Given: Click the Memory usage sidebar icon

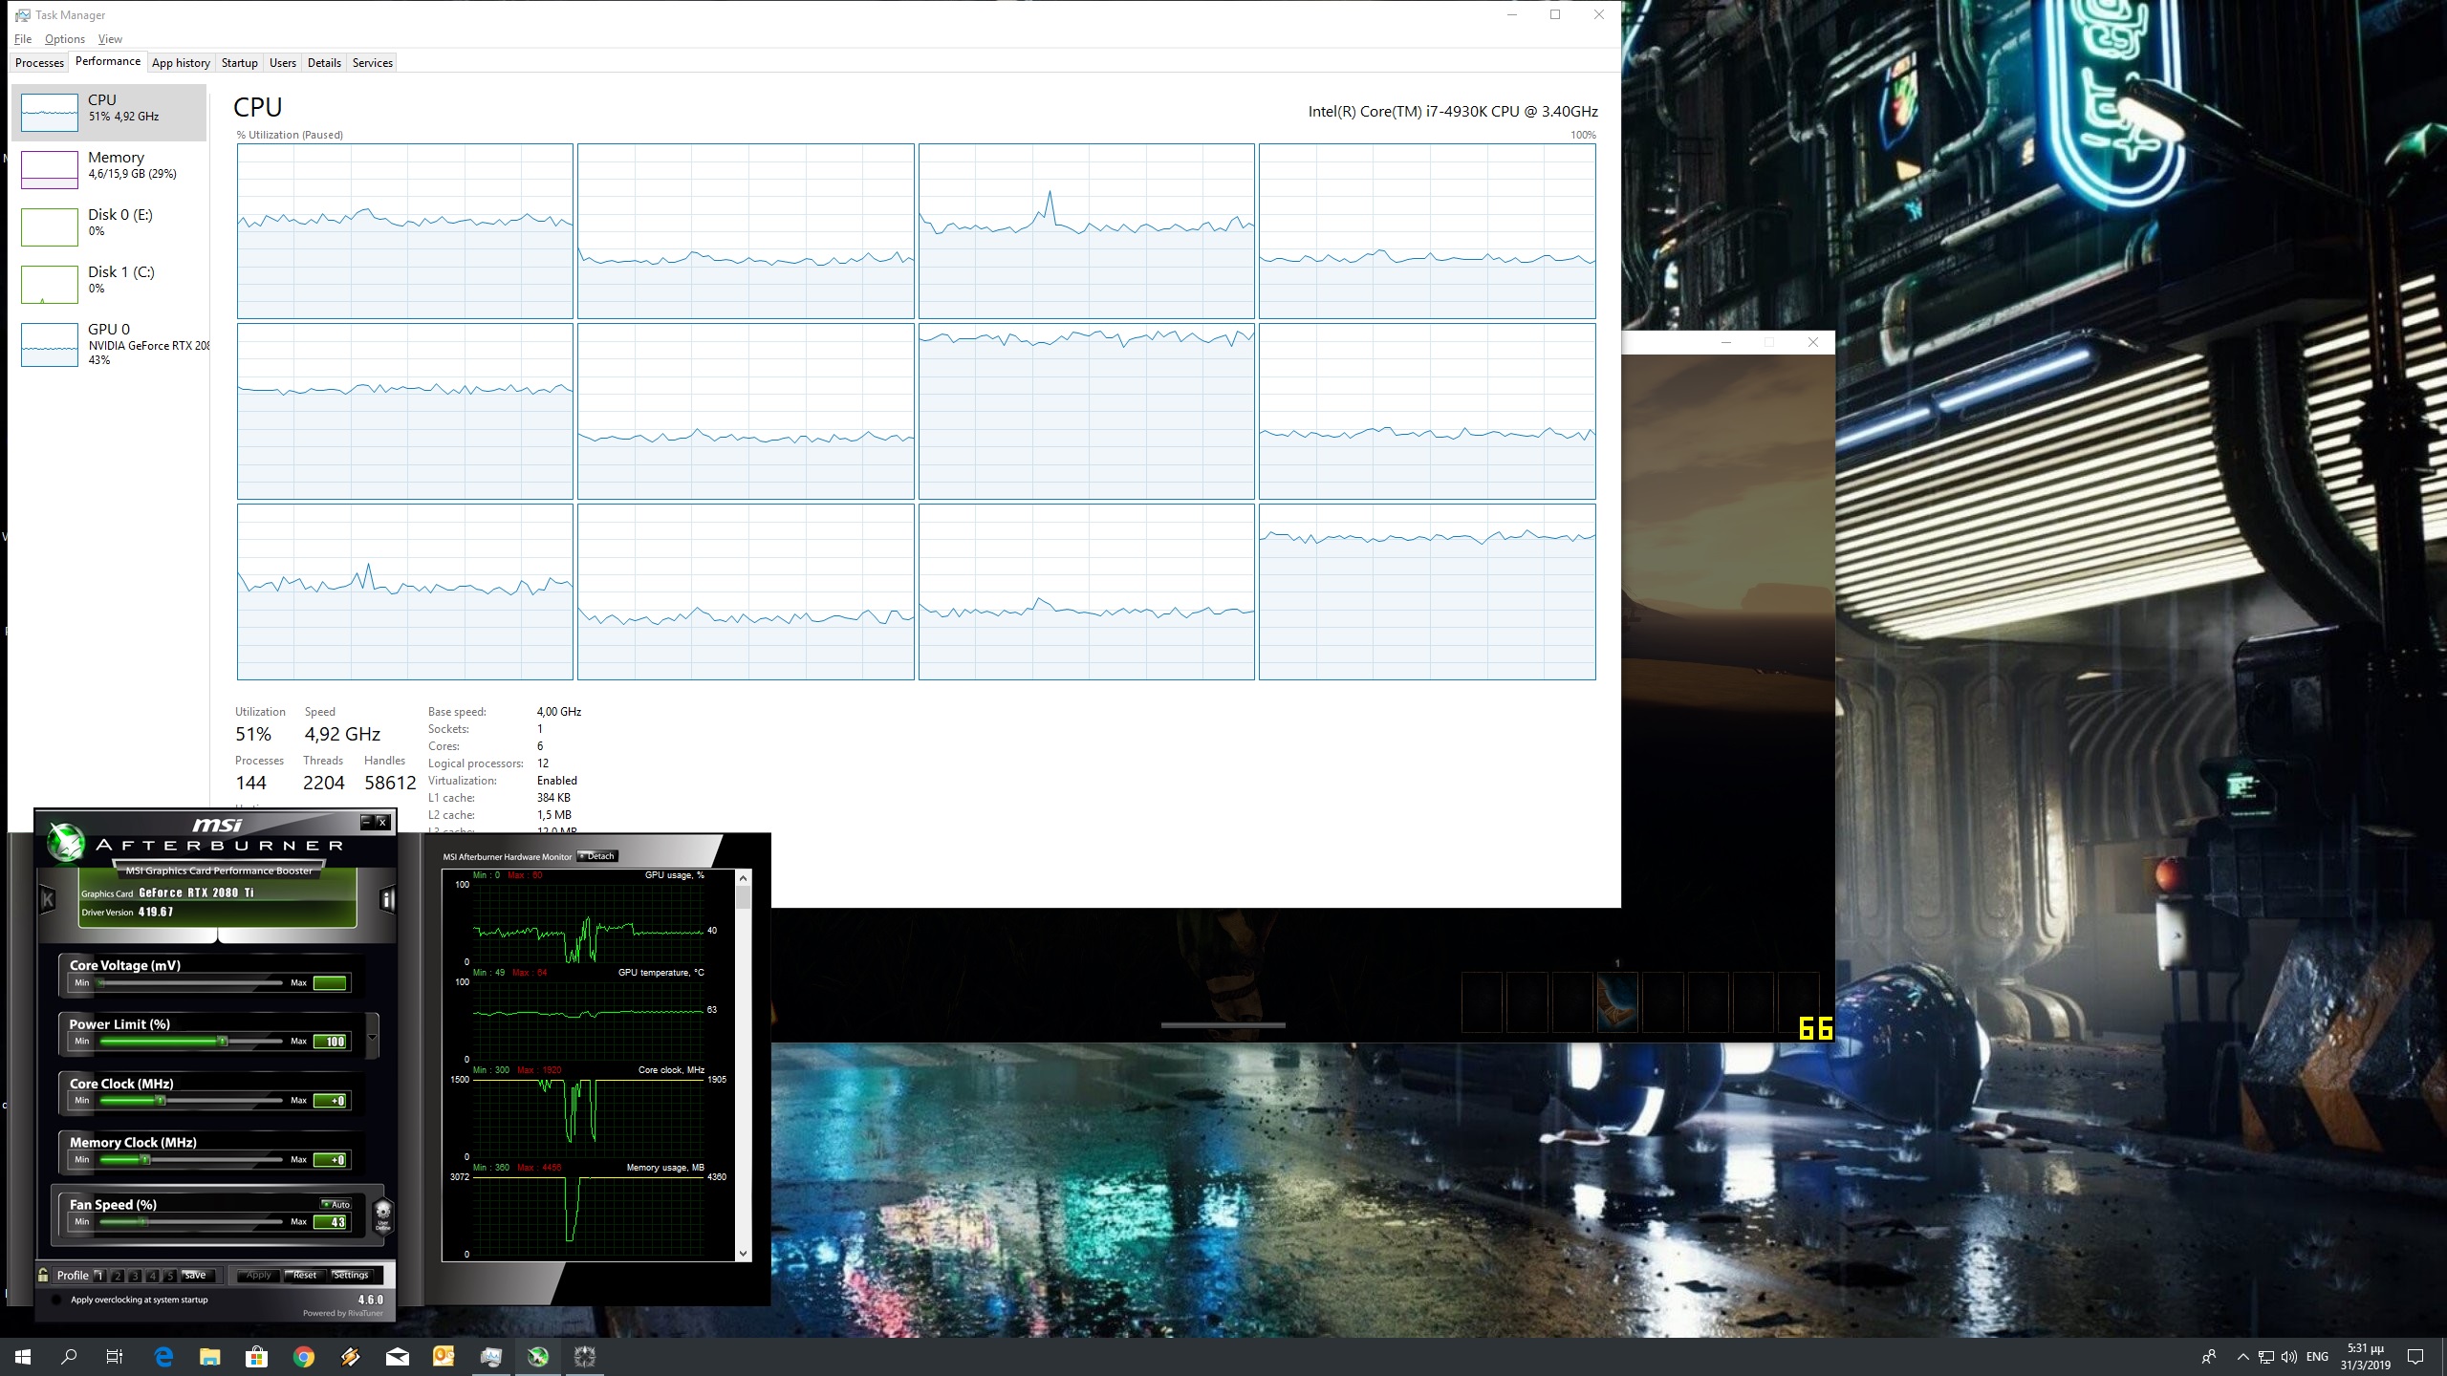Looking at the screenshot, I should coord(49,168).
